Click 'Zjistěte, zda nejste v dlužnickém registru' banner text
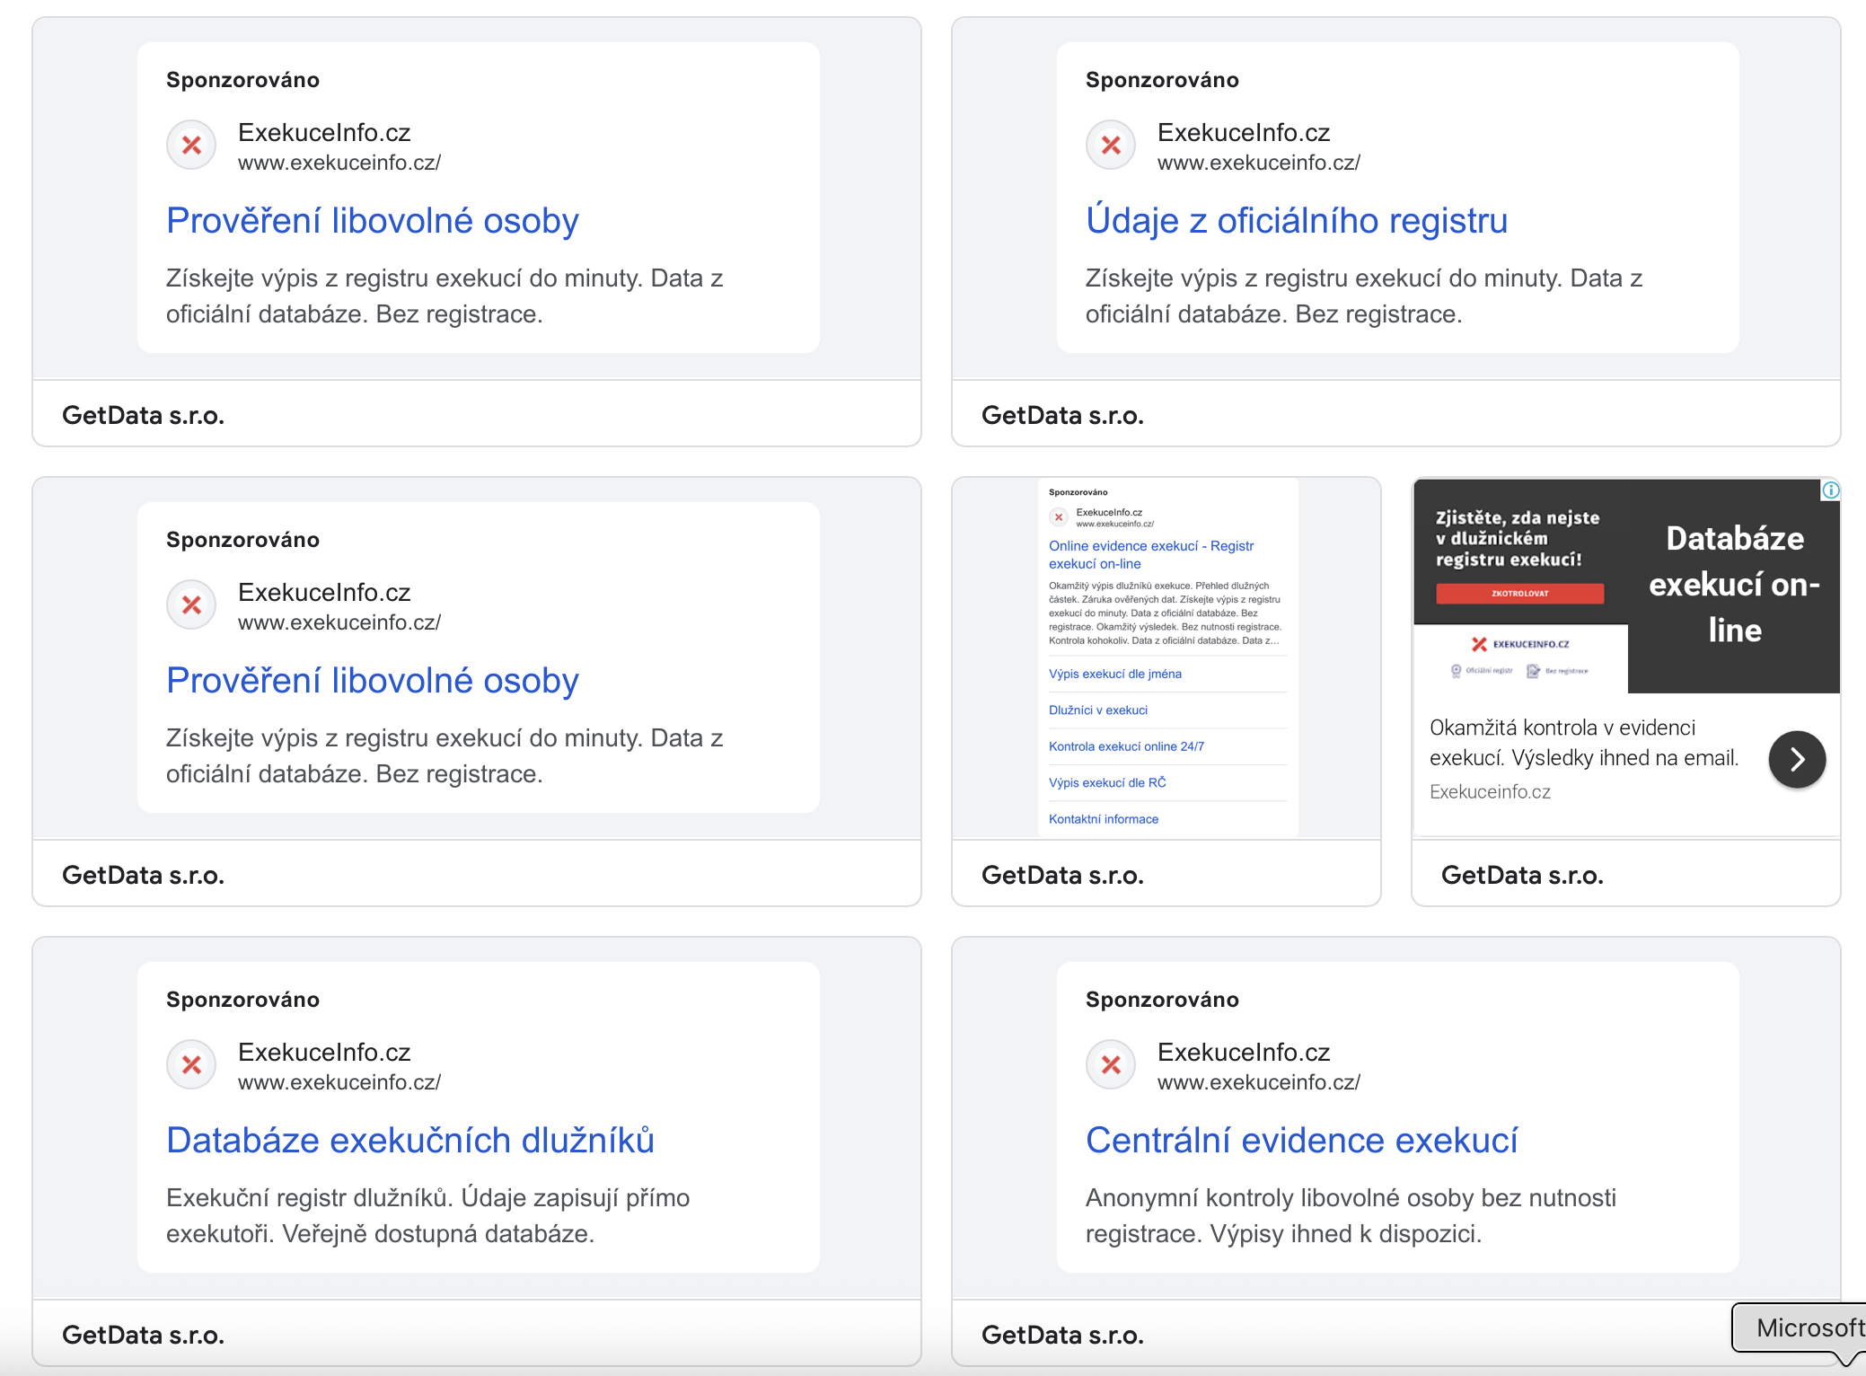 [x=1517, y=539]
